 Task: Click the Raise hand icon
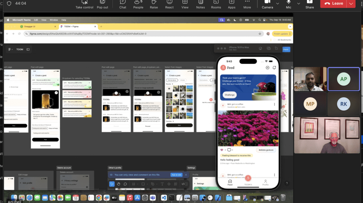click(x=154, y=4)
